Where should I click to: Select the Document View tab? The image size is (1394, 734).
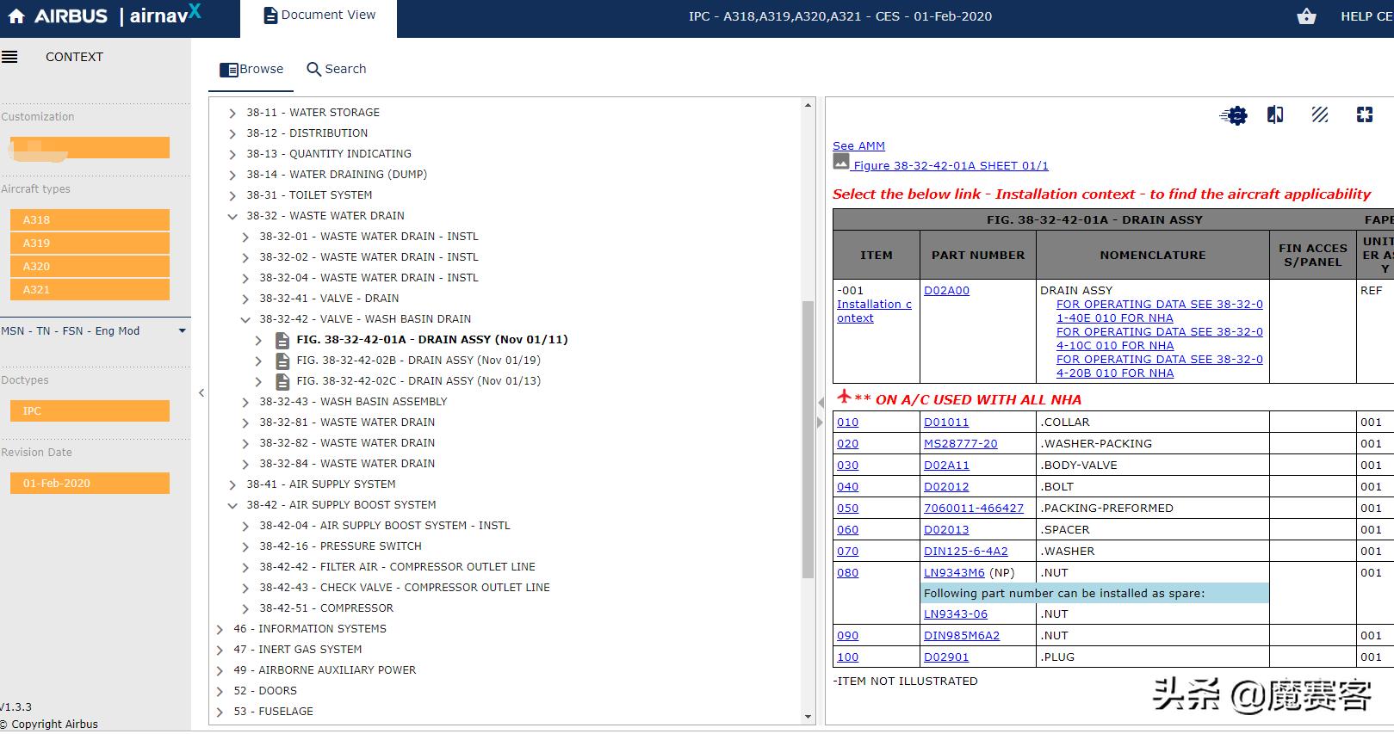pos(319,15)
